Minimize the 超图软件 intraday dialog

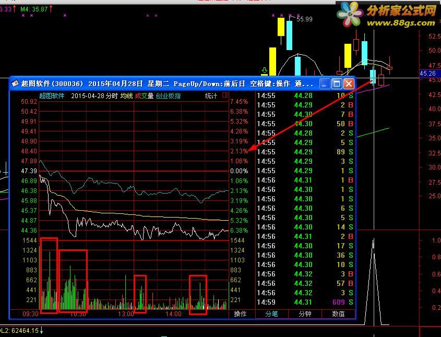pyautogui.click(x=324, y=84)
